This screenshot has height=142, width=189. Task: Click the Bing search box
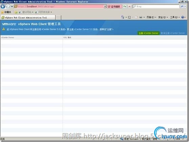tap(156, 6)
